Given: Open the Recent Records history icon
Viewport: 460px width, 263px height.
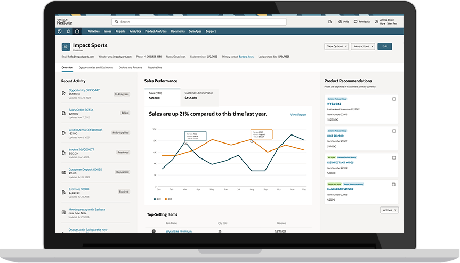Looking at the screenshot, I should 59,31.
